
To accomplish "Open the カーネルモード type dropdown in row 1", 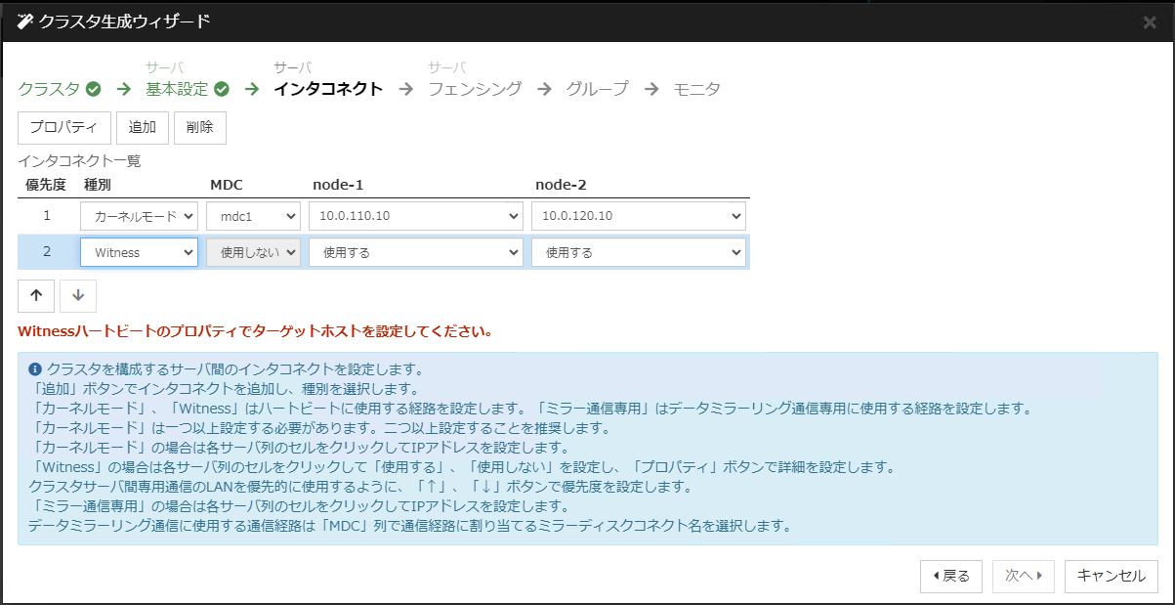I will pos(139,215).
